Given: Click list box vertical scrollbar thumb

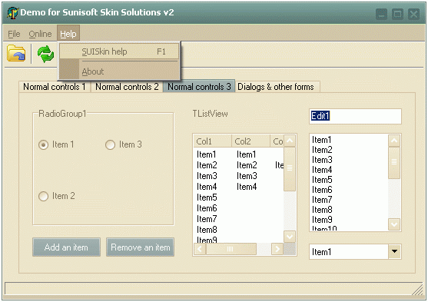Looking at the screenshot, I should coord(394,163).
